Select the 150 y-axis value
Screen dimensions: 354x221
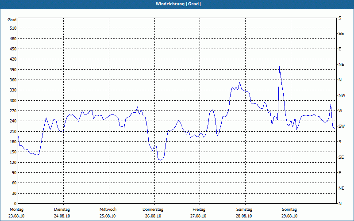click(13, 152)
